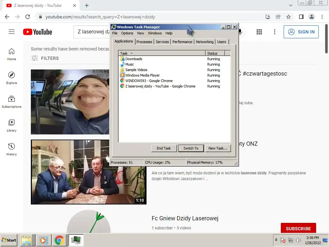The height and width of the screenshot is (247, 329).
Task: Click Chrome forward arrow
Action: pos(17,17)
